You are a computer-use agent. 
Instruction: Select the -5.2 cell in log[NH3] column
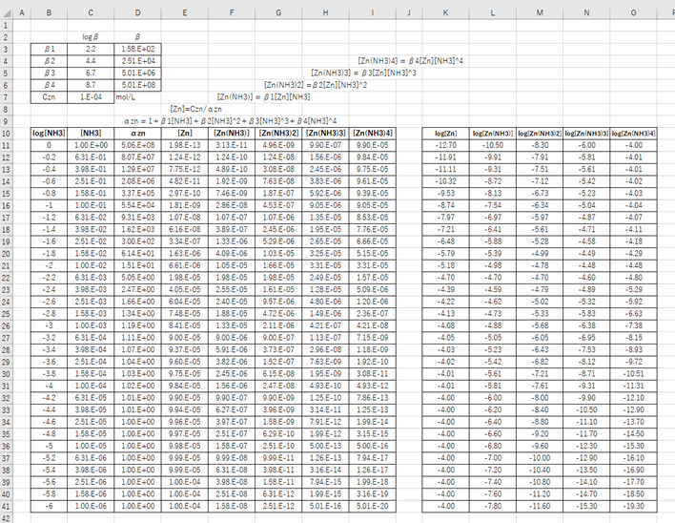[x=49, y=458]
